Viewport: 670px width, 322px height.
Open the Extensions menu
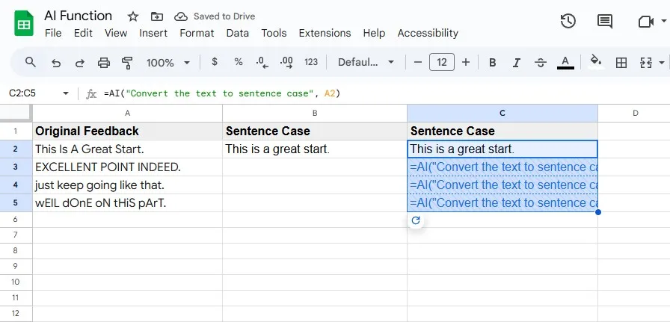pos(325,33)
